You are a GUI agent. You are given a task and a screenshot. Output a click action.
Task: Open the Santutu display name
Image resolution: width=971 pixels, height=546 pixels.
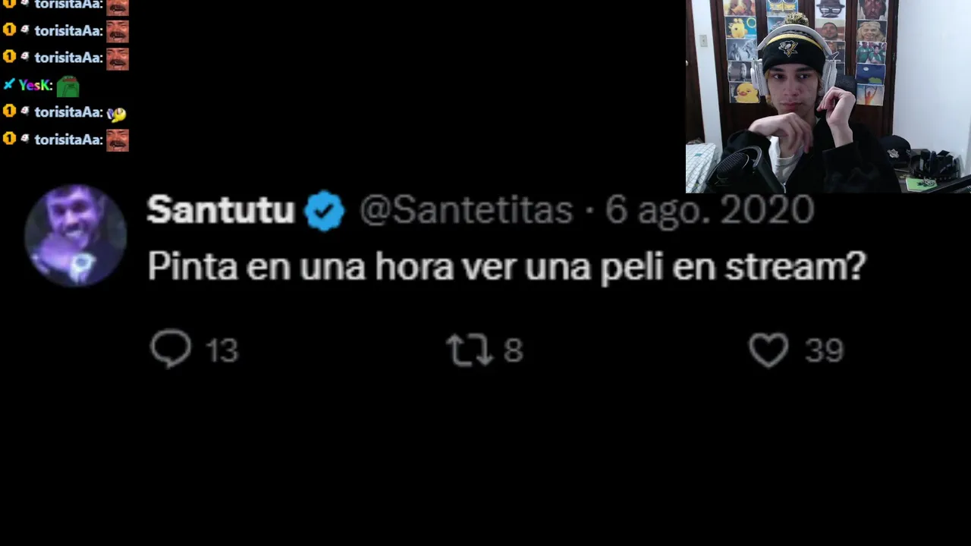click(220, 210)
